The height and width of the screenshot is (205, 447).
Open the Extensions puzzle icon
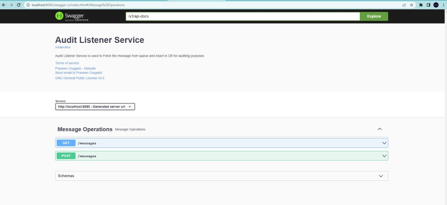421,5
